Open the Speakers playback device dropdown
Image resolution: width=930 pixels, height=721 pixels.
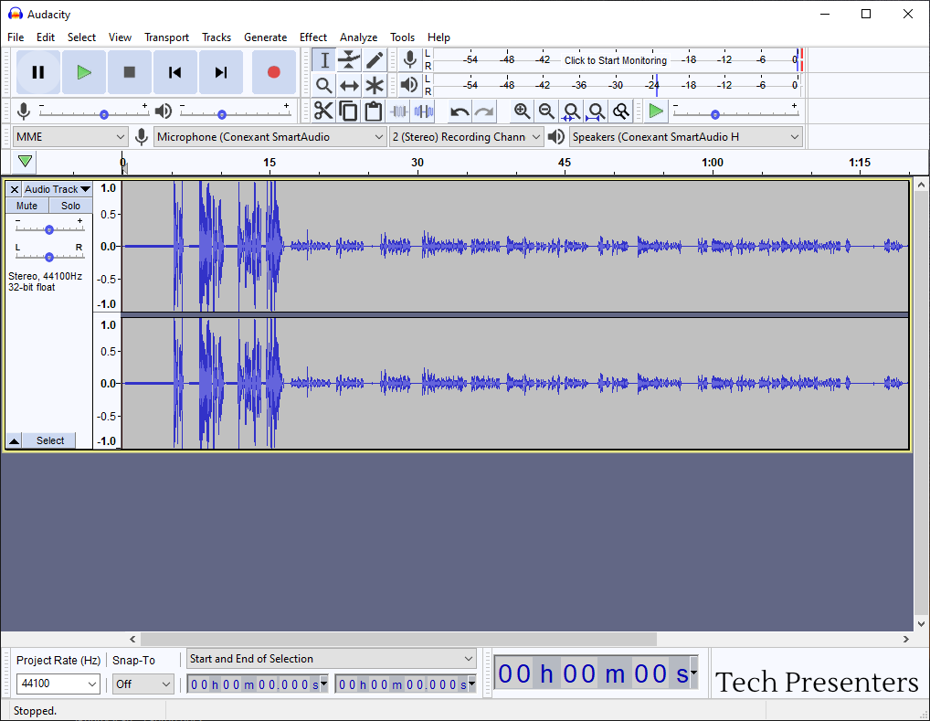(686, 137)
